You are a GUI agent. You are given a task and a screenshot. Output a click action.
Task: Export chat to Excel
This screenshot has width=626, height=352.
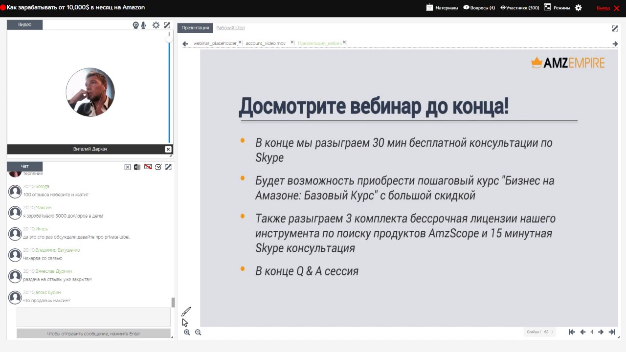click(x=137, y=167)
